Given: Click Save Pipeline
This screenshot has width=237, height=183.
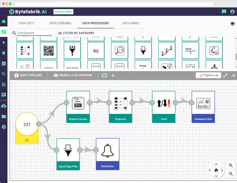Looking at the screenshot, I should (28, 75).
